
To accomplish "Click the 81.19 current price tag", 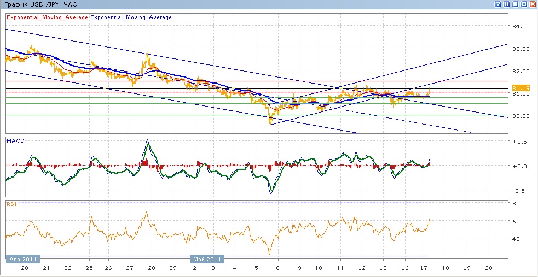I will (520, 88).
